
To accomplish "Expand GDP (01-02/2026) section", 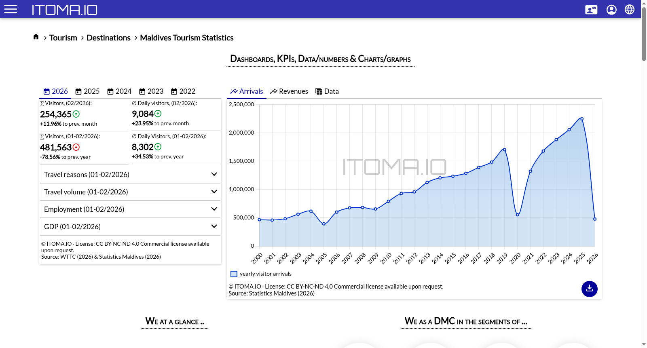I will click(x=130, y=227).
